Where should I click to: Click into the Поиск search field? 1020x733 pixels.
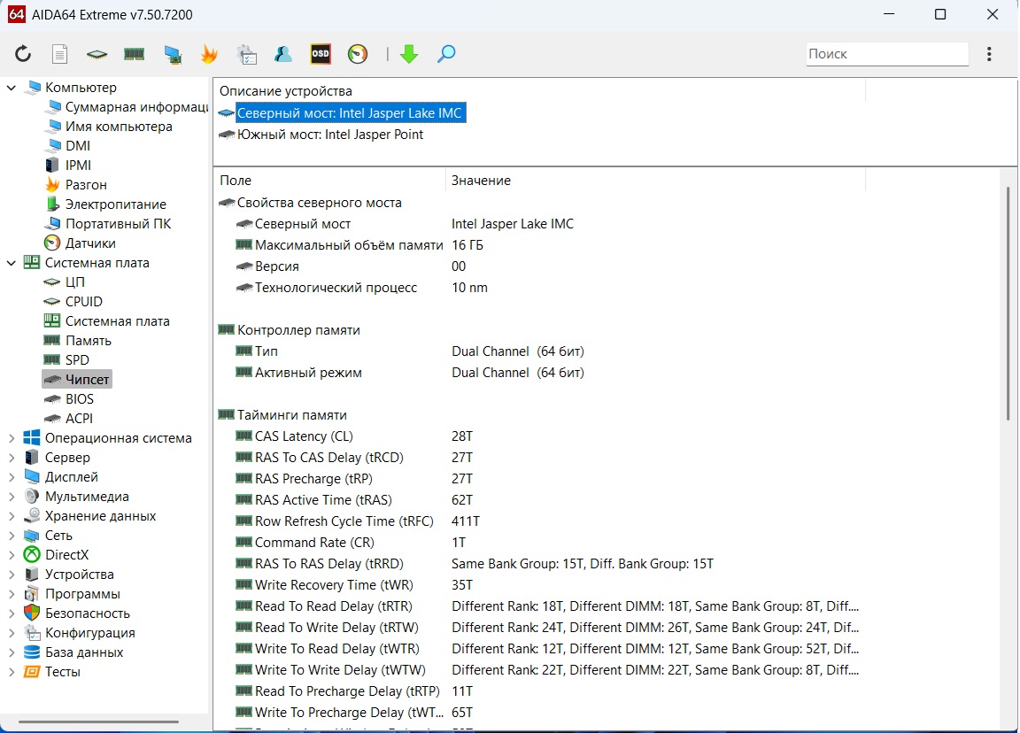885,54
